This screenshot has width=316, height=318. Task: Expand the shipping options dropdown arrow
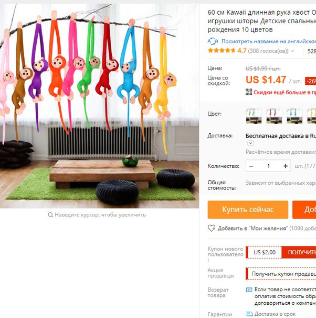[x=250, y=143]
